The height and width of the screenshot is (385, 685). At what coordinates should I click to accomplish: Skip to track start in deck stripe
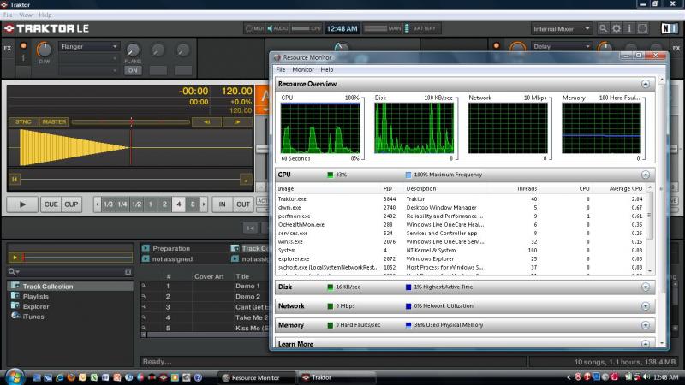point(15,179)
